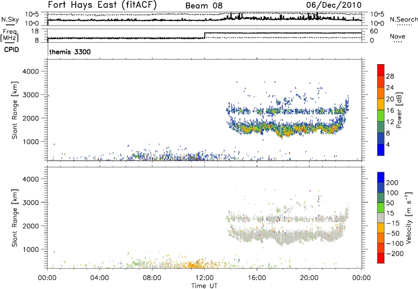Click the '60' Nave axis tick label
Image resolution: width=418 pixels, height=289 pixels.
tap(374, 31)
